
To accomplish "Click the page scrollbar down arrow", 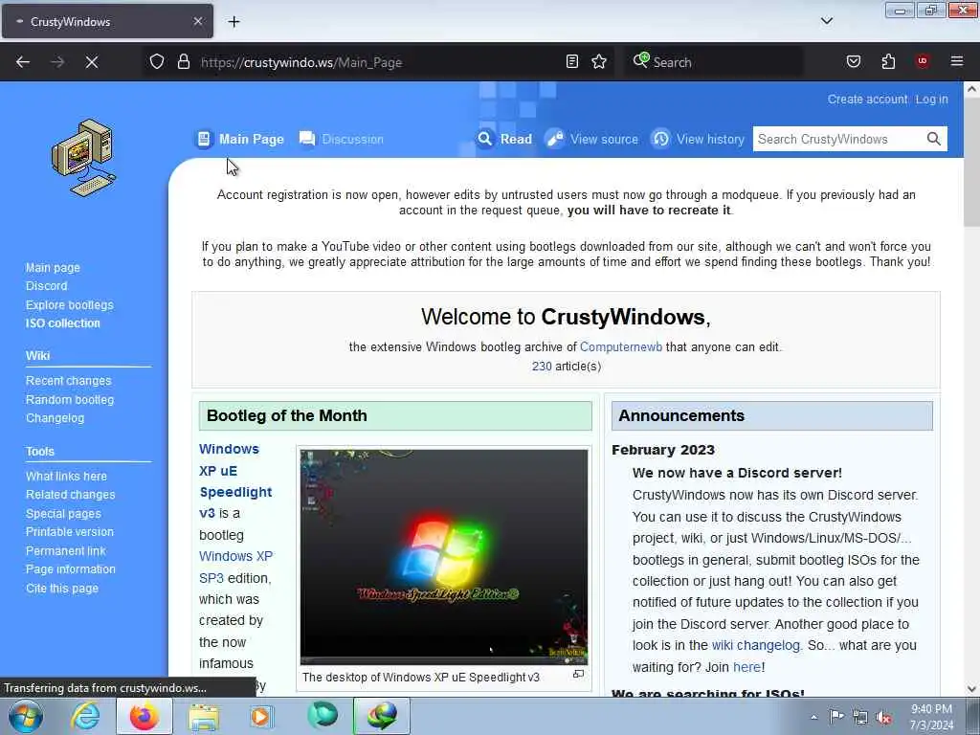I will pos(971,688).
